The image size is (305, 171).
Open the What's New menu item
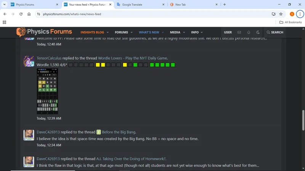(149, 32)
